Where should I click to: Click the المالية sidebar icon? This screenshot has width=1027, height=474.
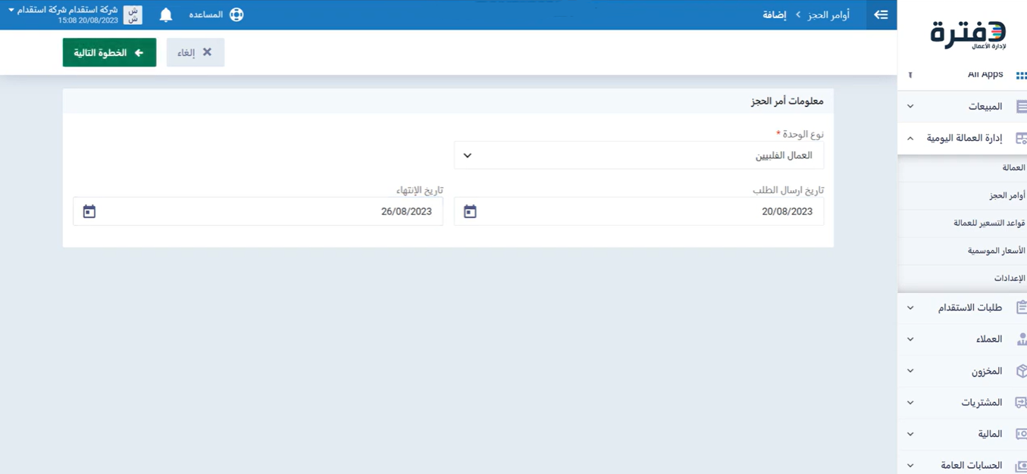(1021, 434)
